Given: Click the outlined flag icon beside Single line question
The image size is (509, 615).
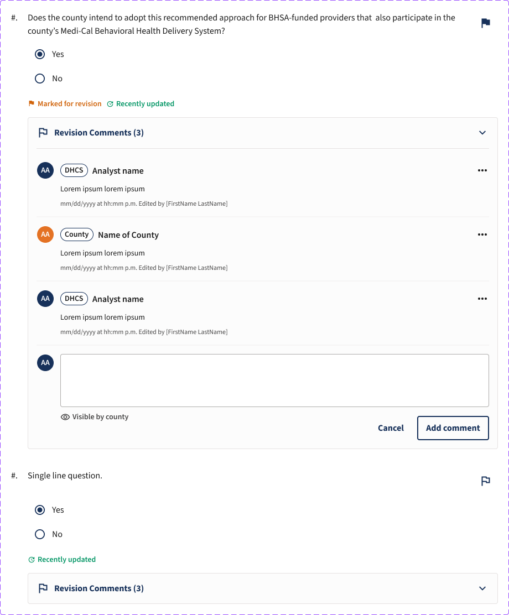Looking at the screenshot, I should point(485,481).
